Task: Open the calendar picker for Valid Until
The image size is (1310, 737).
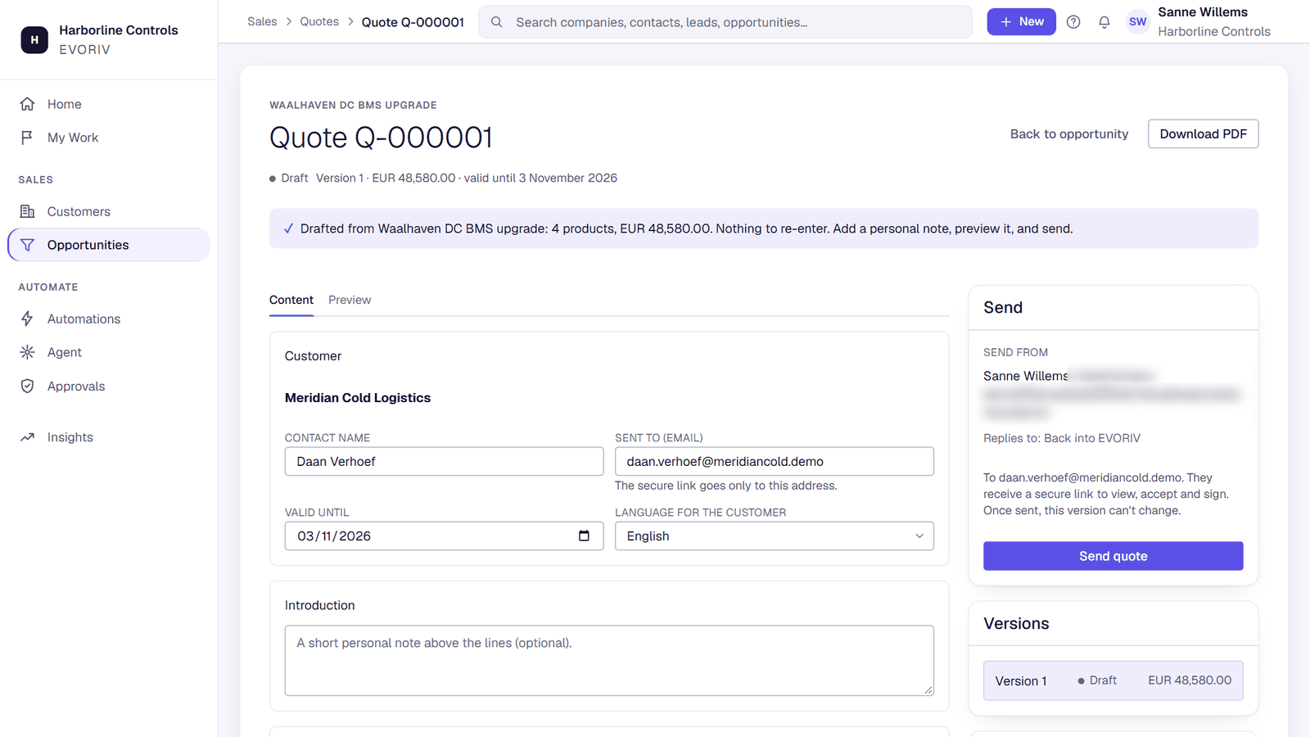Action: pos(584,536)
